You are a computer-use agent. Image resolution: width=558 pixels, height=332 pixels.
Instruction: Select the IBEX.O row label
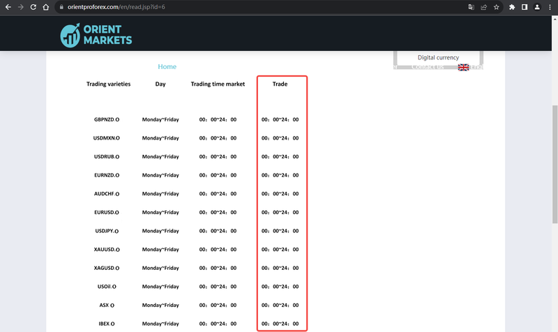coord(107,324)
